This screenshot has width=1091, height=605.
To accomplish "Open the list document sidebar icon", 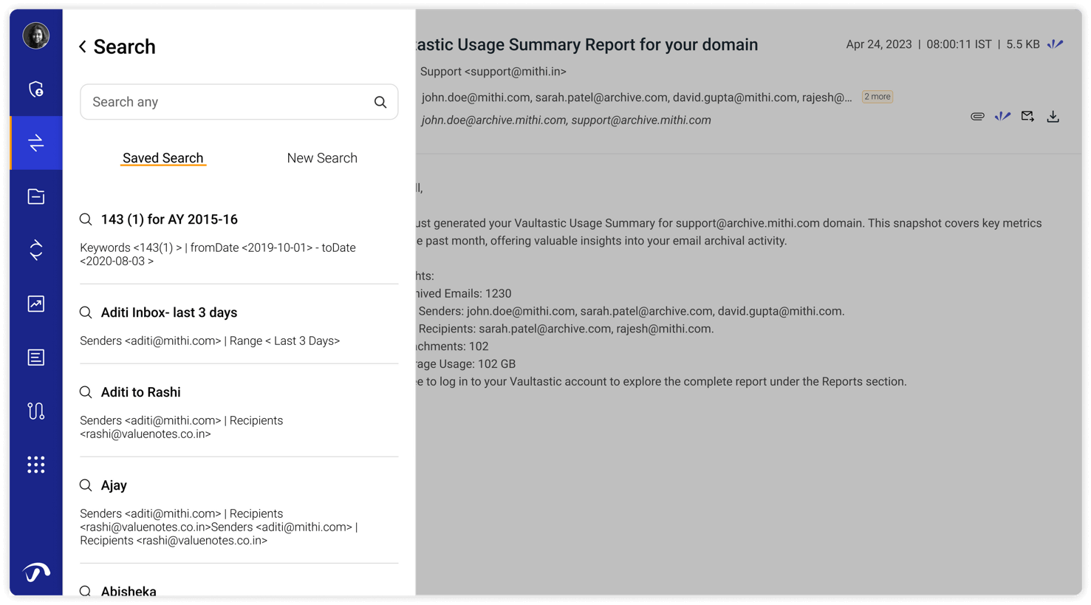I will [x=35, y=358].
